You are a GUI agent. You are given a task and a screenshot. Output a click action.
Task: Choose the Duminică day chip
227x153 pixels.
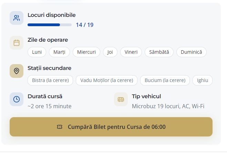pyautogui.click(x=192, y=52)
